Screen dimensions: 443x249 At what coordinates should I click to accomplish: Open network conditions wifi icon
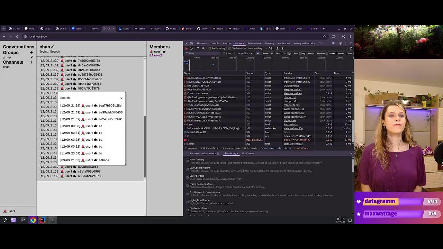271,48
